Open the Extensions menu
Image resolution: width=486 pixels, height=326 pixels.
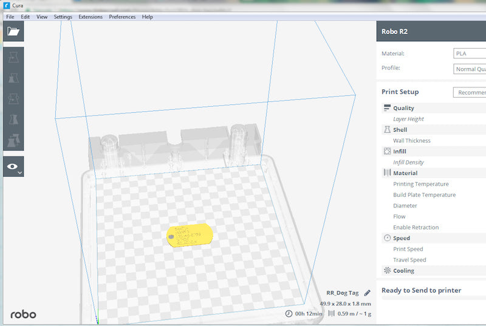pos(91,17)
